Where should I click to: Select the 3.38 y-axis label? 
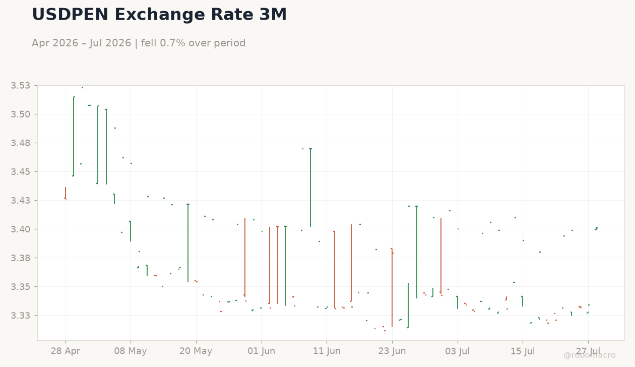pyautogui.click(x=21, y=258)
